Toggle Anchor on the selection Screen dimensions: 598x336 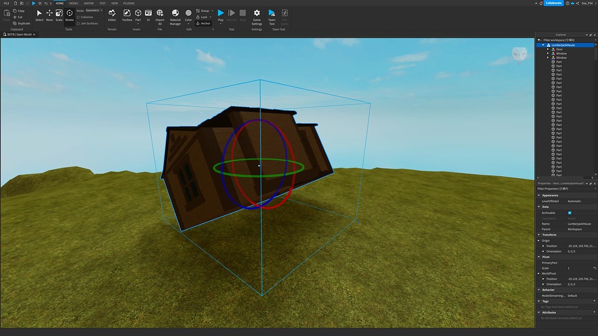click(x=204, y=23)
